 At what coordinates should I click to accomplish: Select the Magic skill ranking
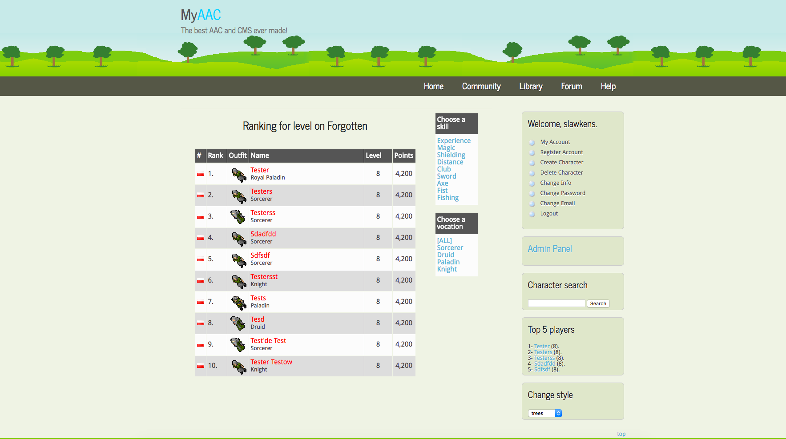click(x=446, y=148)
